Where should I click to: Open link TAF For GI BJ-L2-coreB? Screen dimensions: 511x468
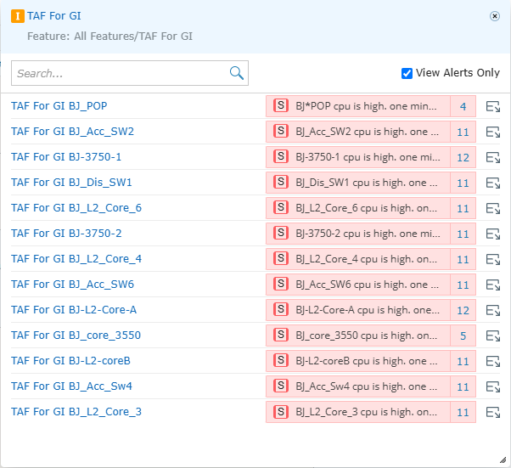pyautogui.click(x=70, y=360)
